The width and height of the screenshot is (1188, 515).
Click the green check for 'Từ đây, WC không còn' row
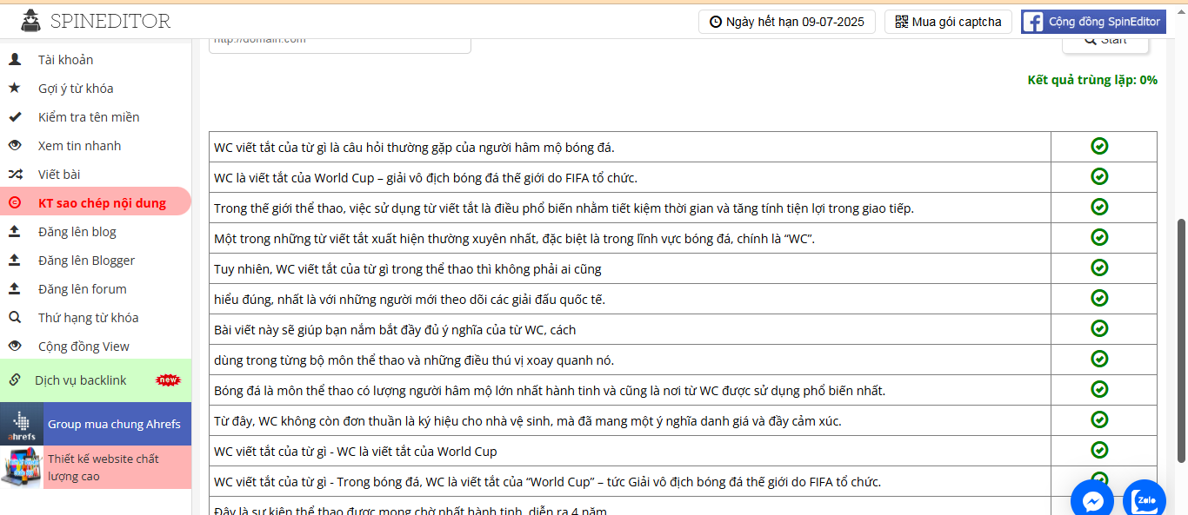1099,419
